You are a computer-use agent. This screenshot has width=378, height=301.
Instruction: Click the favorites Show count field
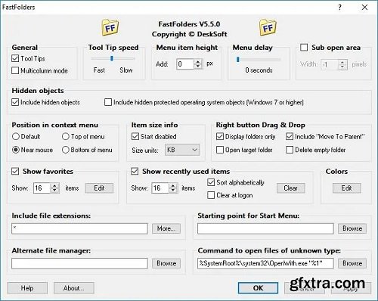click(42, 188)
